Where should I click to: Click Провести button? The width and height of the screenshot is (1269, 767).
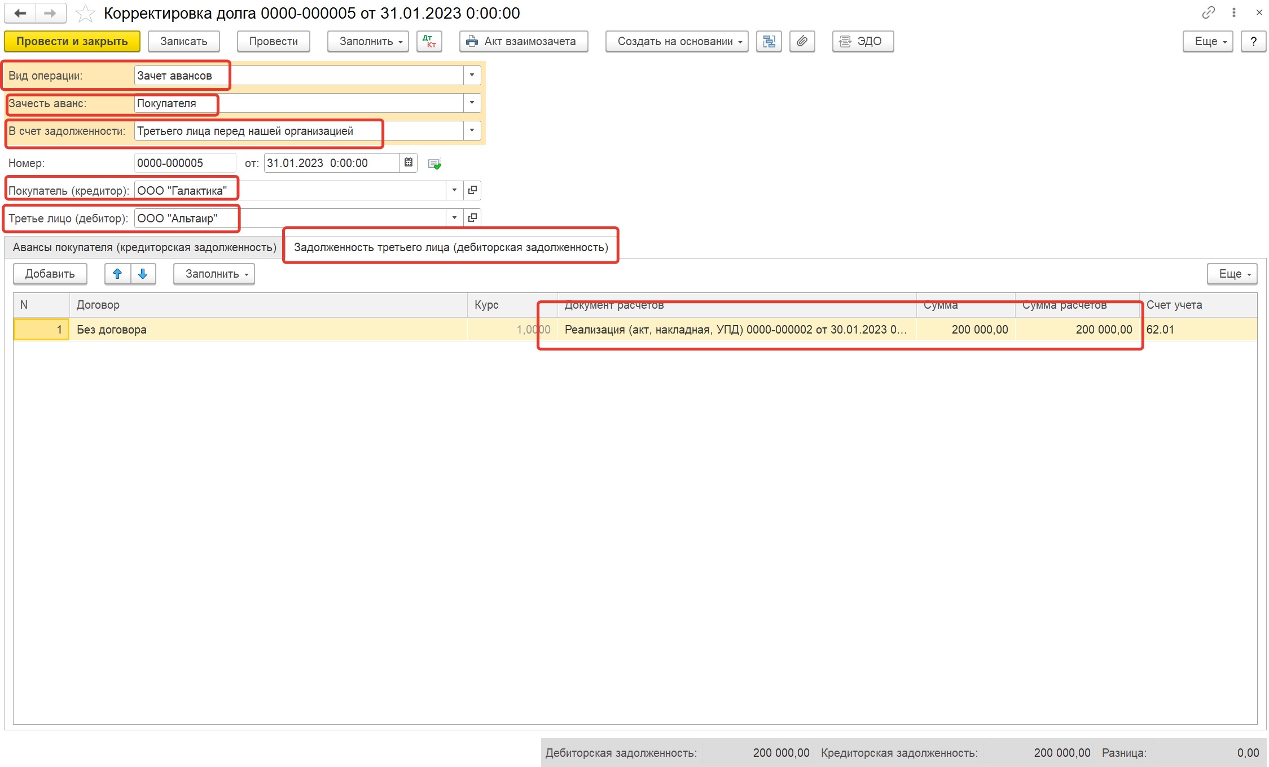tap(274, 41)
